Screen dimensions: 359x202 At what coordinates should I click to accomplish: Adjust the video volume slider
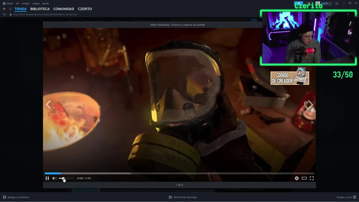pos(66,178)
